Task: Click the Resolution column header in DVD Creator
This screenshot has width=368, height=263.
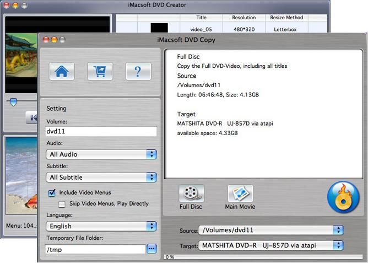Action: click(244, 18)
